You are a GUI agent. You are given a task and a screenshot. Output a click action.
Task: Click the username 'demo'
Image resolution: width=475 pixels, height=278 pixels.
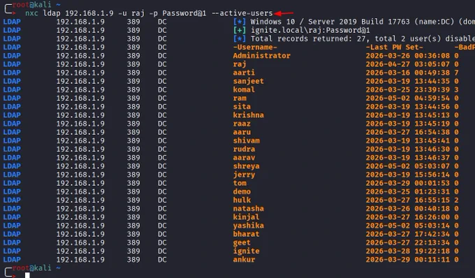pyautogui.click(x=242, y=191)
